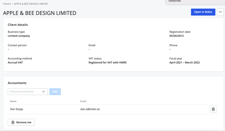This screenshot has height=131, width=225.
Task: Select the Dan Stopp name cell
Action: pyautogui.click(x=17, y=109)
